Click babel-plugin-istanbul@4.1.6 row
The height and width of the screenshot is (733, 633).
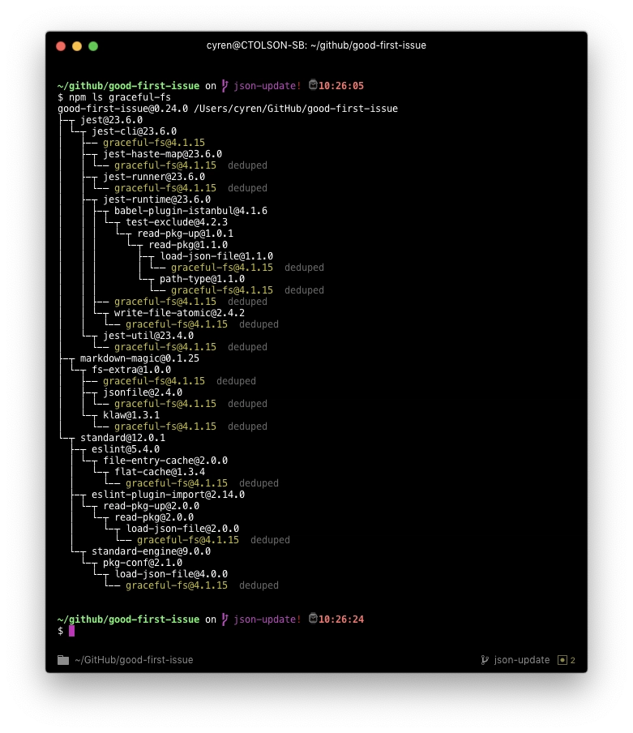coord(190,211)
